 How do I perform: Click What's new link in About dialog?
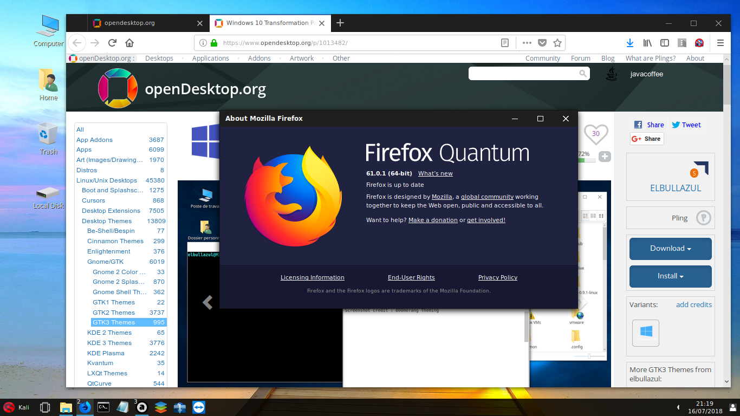(x=436, y=173)
